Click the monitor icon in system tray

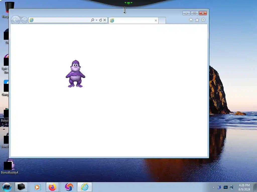pyautogui.click(x=226, y=187)
